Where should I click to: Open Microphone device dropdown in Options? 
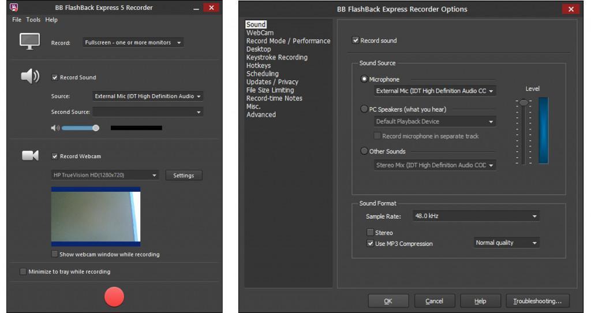(435, 91)
